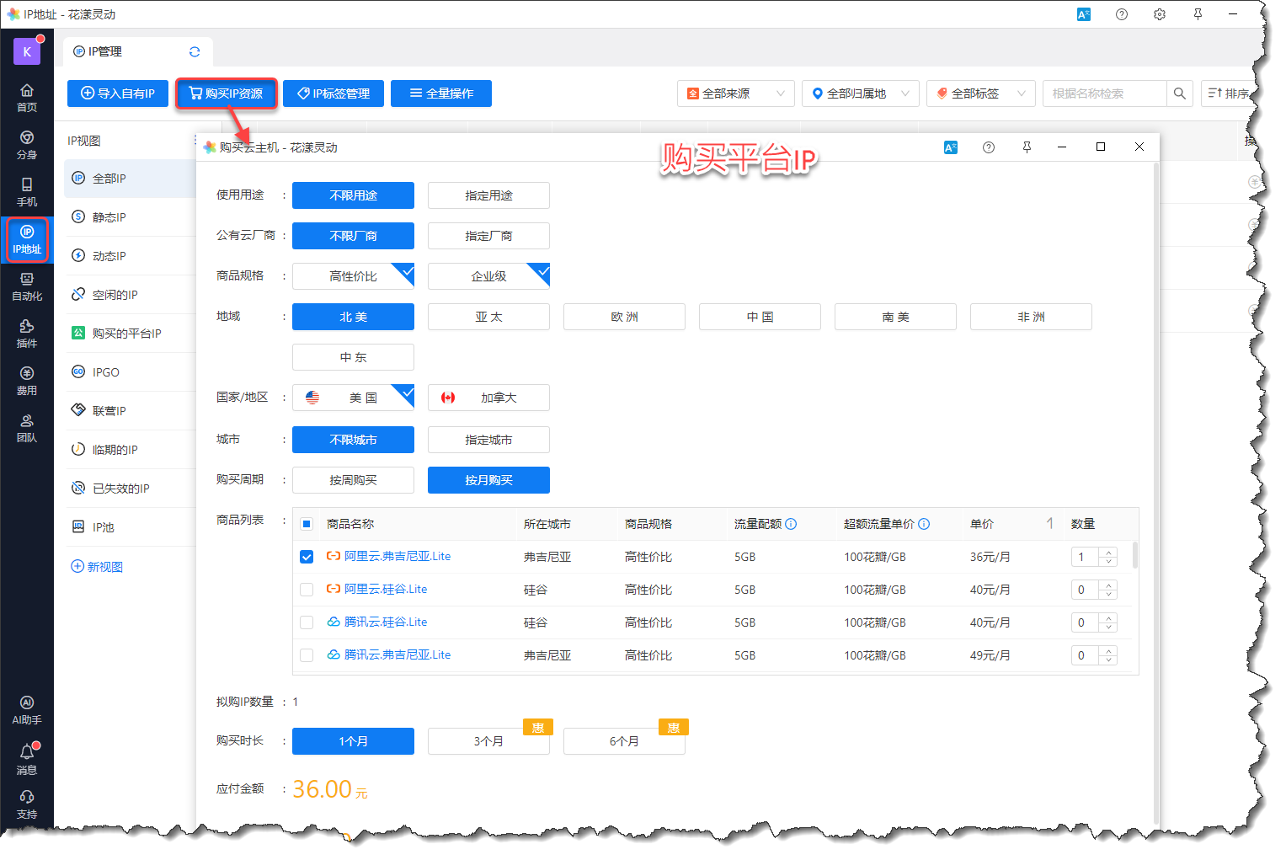Increase quantity for 阿里云.弗吉尼亚.Lite
1286x860 pixels.
[1108, 553]
